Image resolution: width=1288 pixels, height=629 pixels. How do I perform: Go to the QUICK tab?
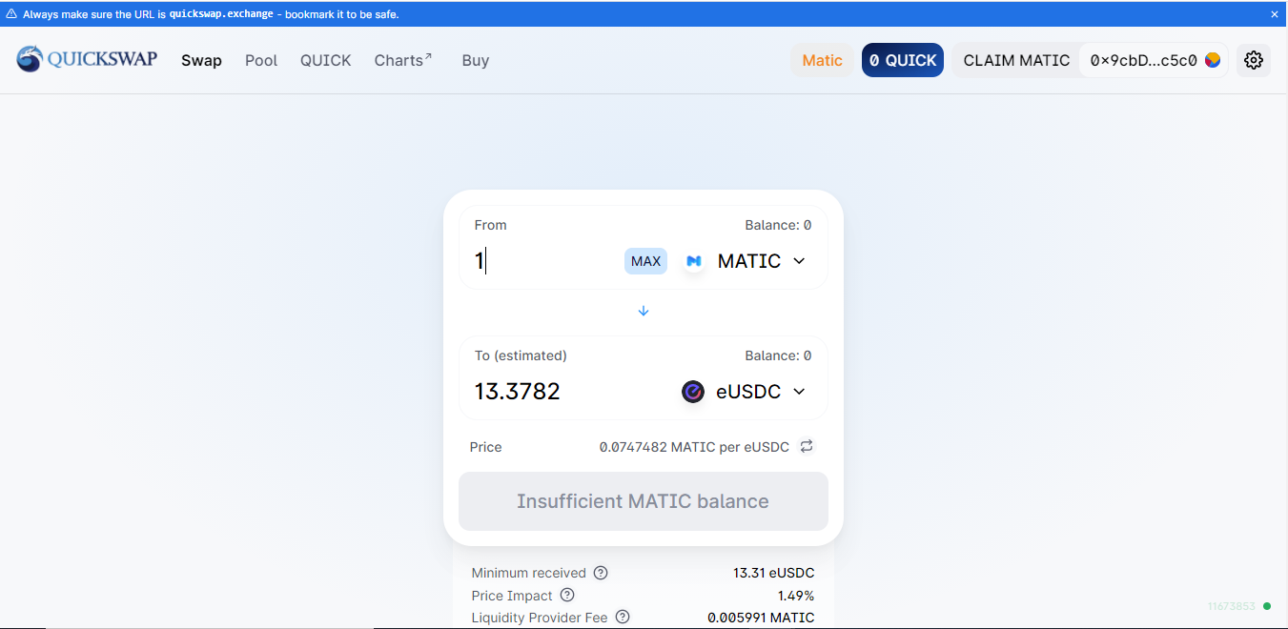[x=326, y=60]
